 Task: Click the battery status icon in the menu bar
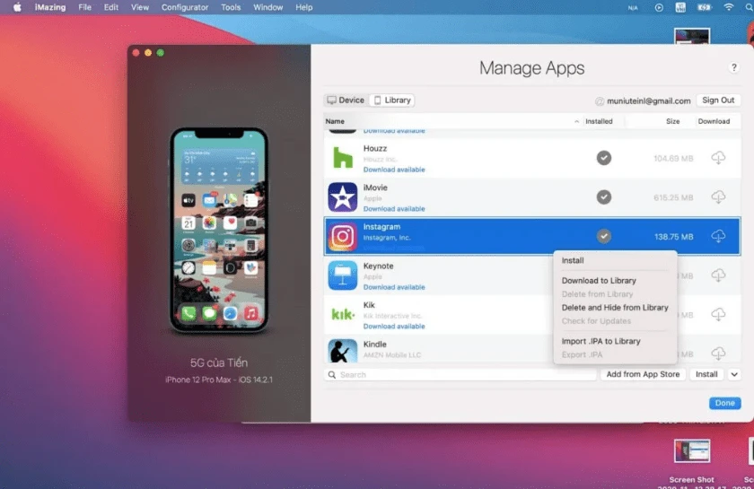coord(705,7)
